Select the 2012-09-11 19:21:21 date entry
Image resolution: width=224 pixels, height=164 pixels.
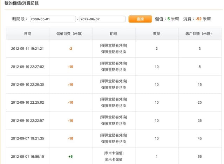pyautogui.click(x=27, y=49)
